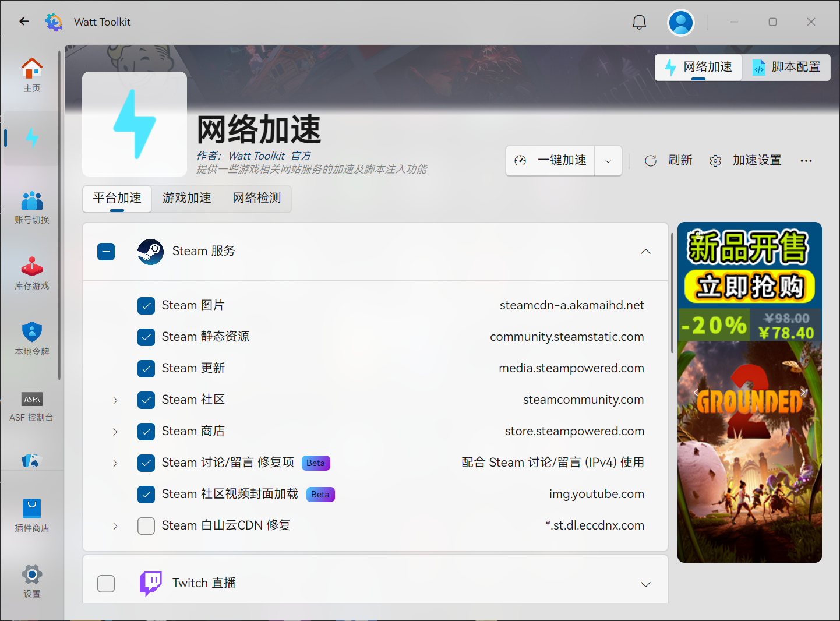
Task: Enable Steam 白山云CDN 修复 checkbox
Action: point(146,526)
